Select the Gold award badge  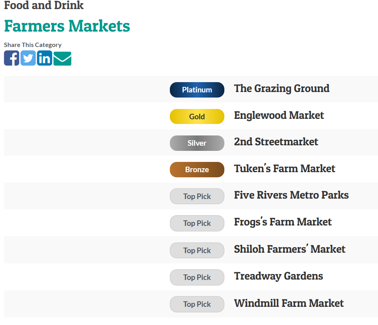pyautogui.click(x=197, y=116)
